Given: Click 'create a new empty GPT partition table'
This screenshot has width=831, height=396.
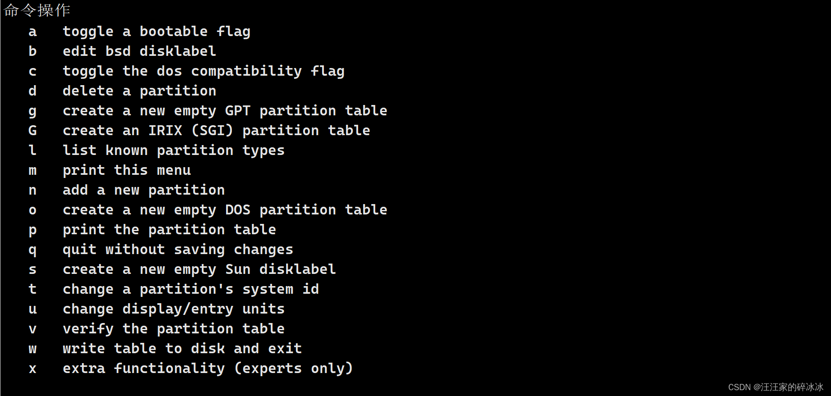Looking at the screenshot, I should coord(225,111).
